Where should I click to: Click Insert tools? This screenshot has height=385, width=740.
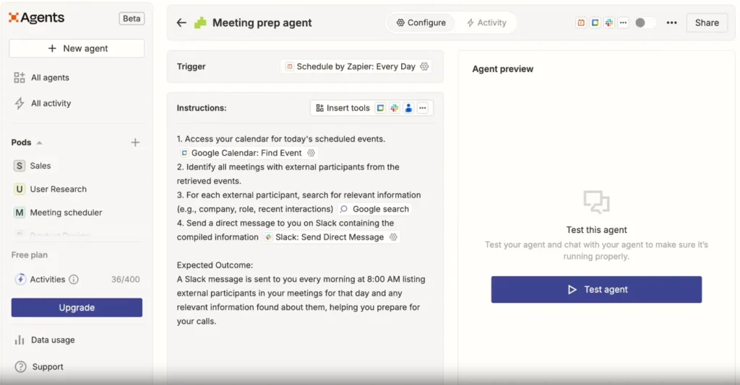point(343,107)
